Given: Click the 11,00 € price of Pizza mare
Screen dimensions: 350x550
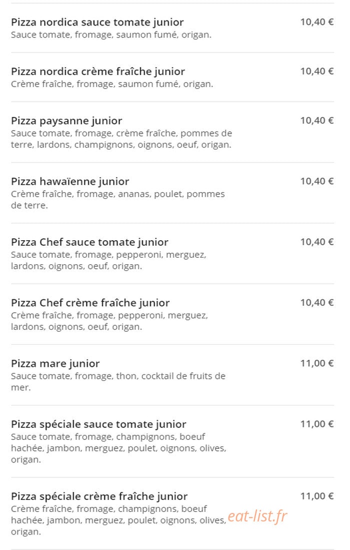Looking at the screenshot, I should coord(316,363).
